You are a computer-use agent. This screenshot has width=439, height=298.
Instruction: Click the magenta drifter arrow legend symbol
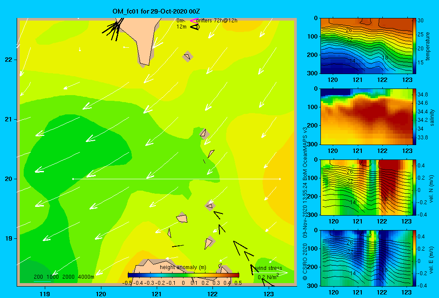[194, 21]
